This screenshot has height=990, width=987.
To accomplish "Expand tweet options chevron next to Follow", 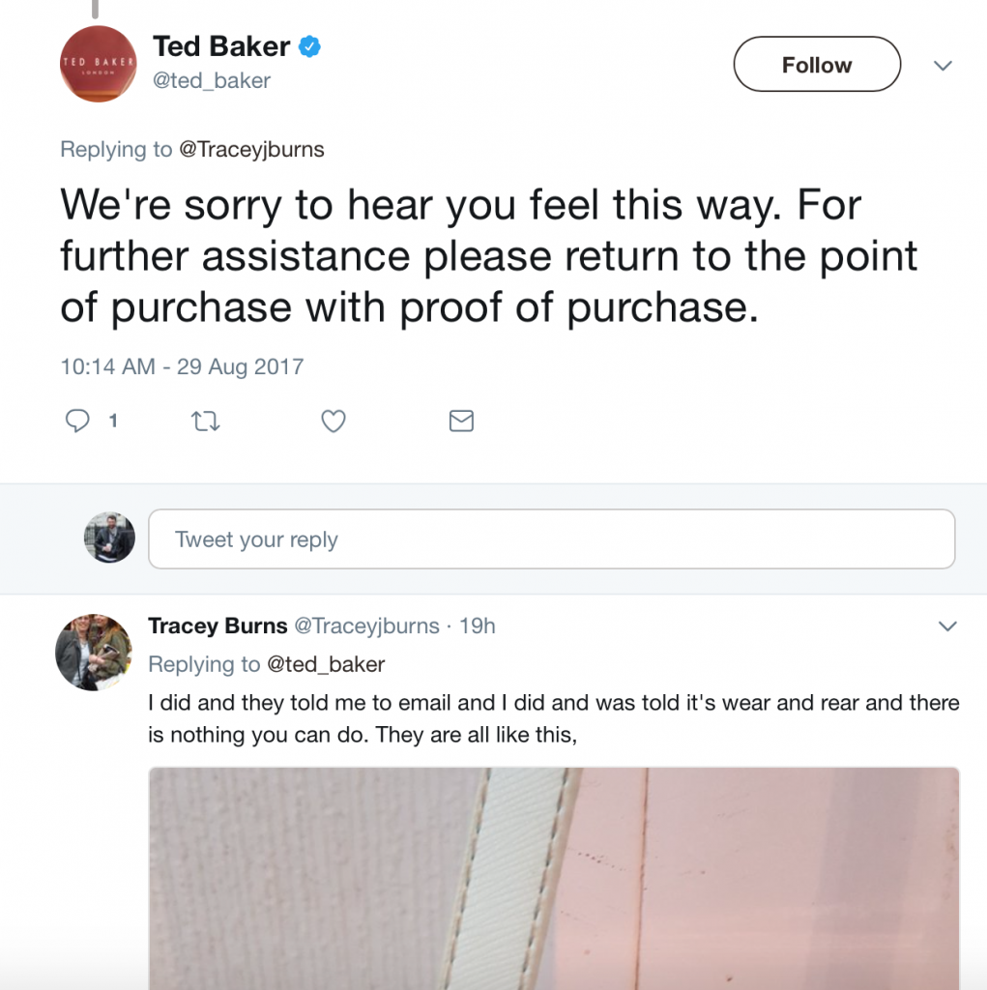I will tap(943, 66).
